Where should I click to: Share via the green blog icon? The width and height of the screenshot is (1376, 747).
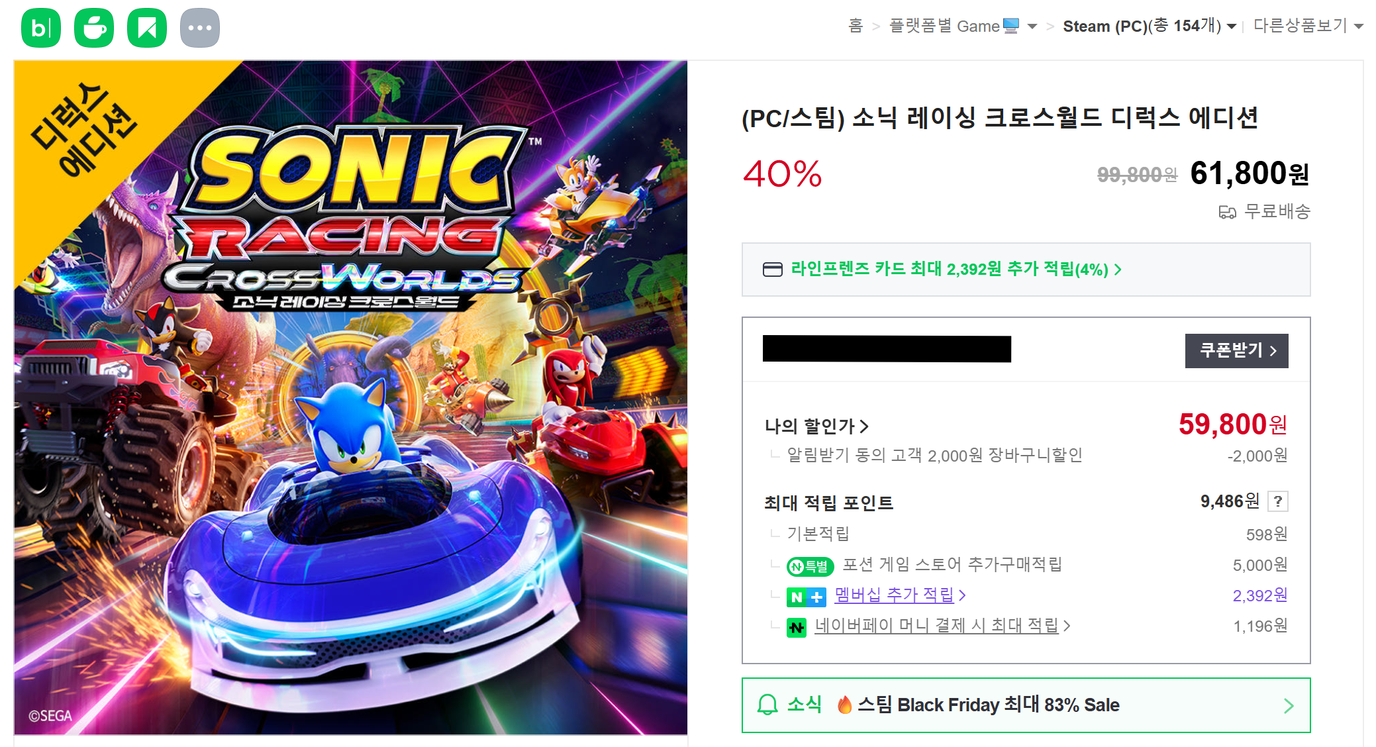(x=41, y=28)
